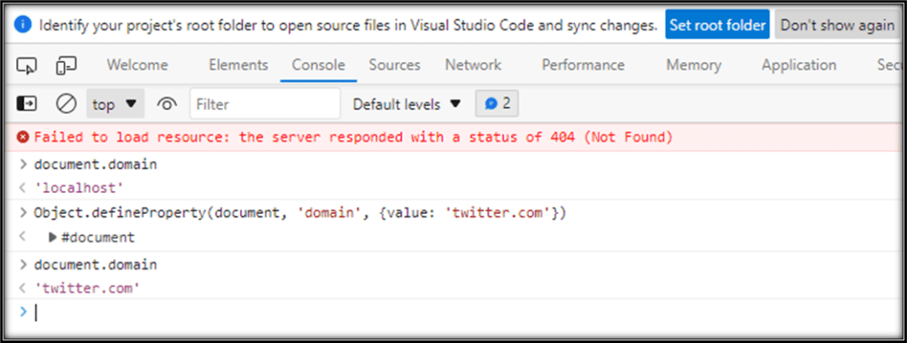Switch to the Network tab
The width and height of the screenshot is (907, 343).
pos(473,65)
